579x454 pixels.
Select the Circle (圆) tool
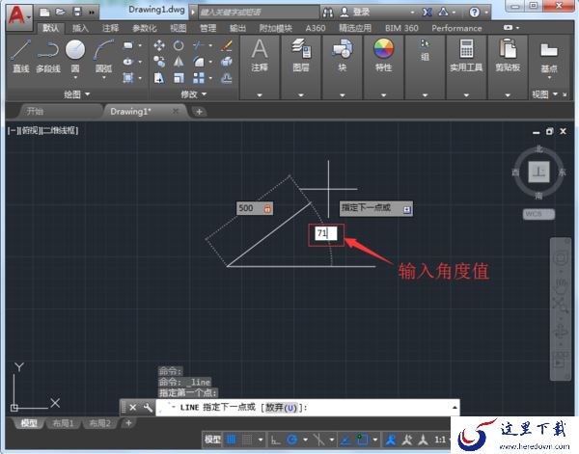[75, 50]
